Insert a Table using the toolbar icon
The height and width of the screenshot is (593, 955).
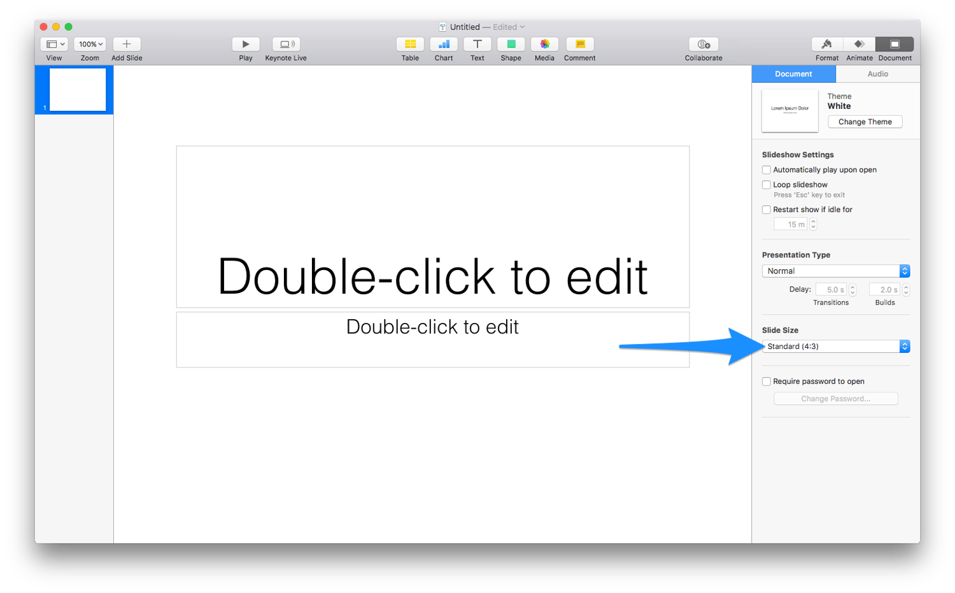pyautogui.click(x=410, y=45)
